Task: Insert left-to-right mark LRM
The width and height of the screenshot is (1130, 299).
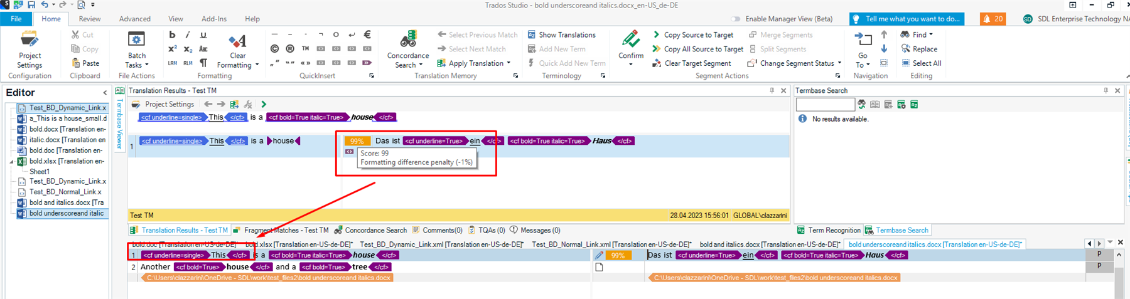Action: click(172, 63)
